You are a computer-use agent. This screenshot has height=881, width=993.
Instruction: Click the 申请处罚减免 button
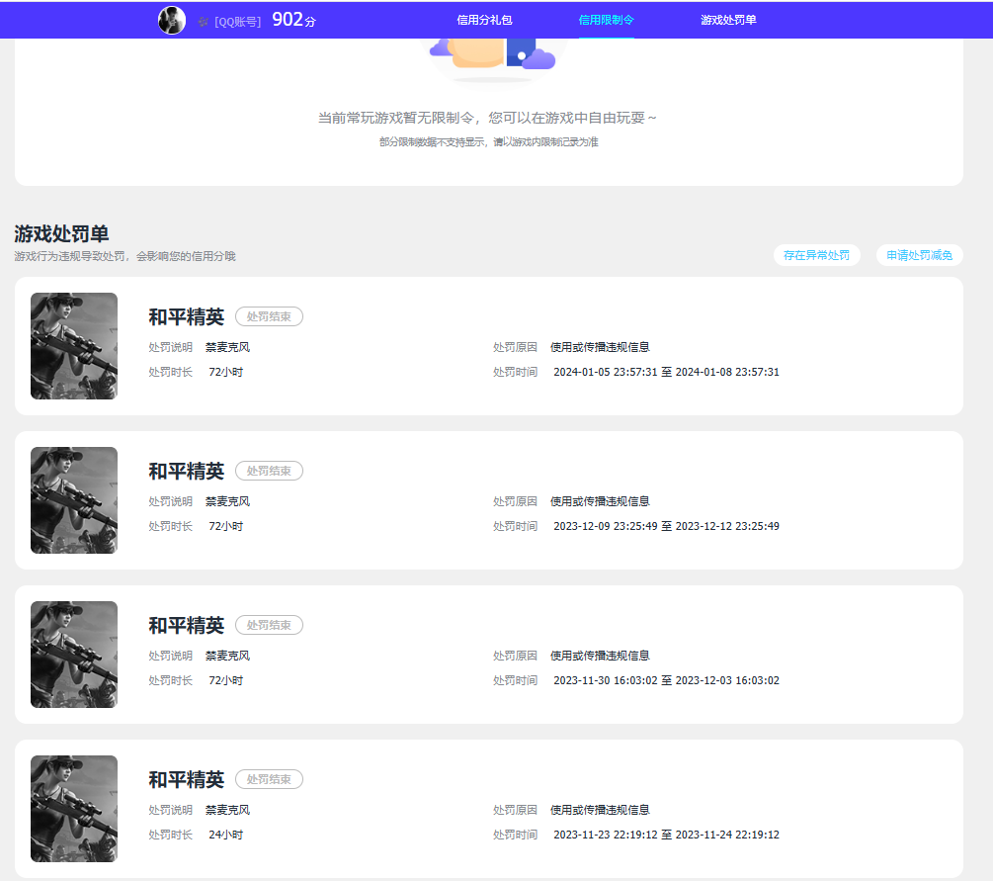919,255
